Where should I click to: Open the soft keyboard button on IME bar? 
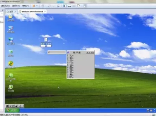click(x=22, y=106)
